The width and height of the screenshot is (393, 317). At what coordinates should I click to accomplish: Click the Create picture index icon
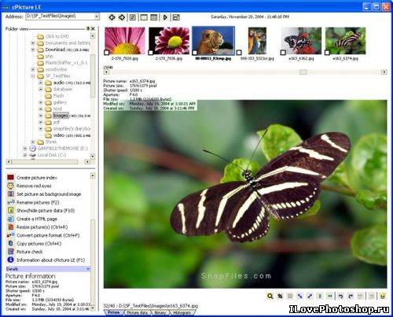pyautogui.click(x=10, y=178)
